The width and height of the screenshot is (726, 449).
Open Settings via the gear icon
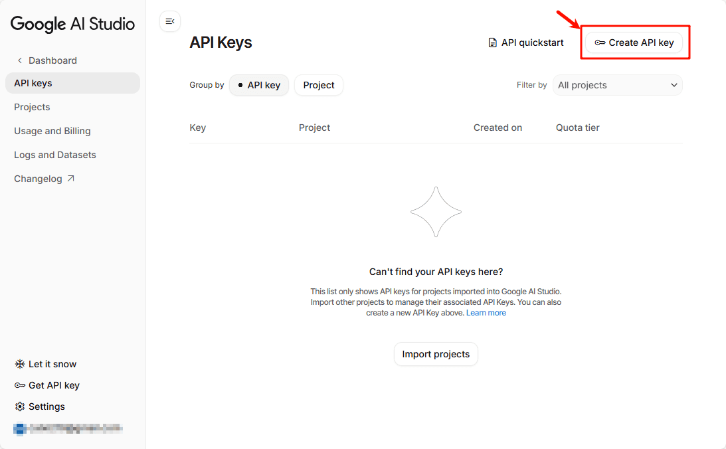point(19,406)
